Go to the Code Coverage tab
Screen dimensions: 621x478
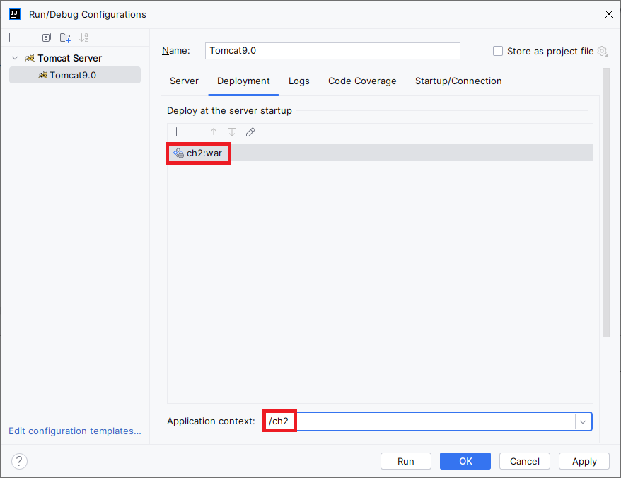point(362,81)
